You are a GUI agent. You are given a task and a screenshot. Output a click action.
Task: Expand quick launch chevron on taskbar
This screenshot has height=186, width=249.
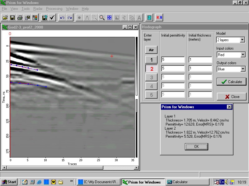71,181
